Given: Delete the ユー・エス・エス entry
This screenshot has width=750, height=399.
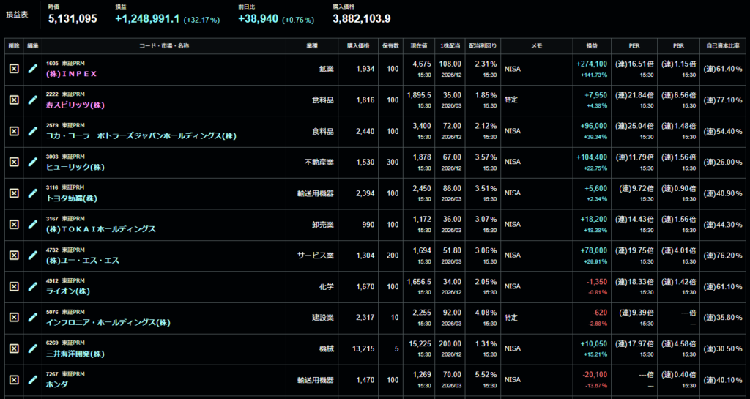Looking at the screenshot, I should pos(14,255).
